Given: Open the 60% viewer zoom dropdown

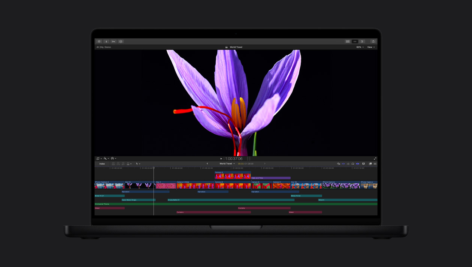Looking at the screenshot, I should (x=358, y=47).
